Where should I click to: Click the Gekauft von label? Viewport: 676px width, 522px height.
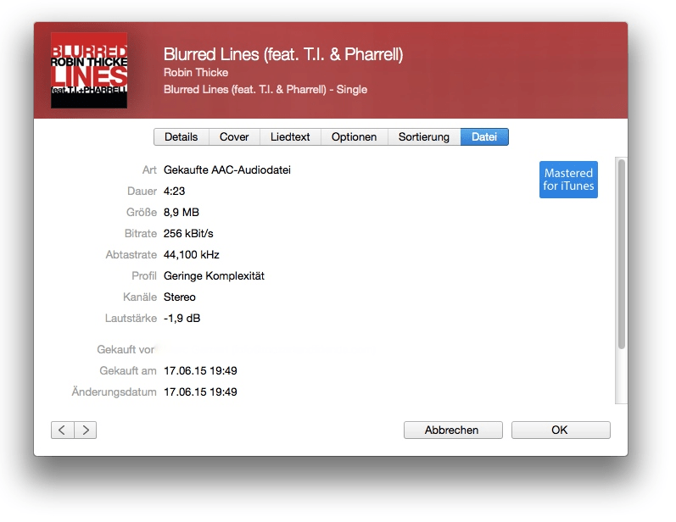pos(126,349)
